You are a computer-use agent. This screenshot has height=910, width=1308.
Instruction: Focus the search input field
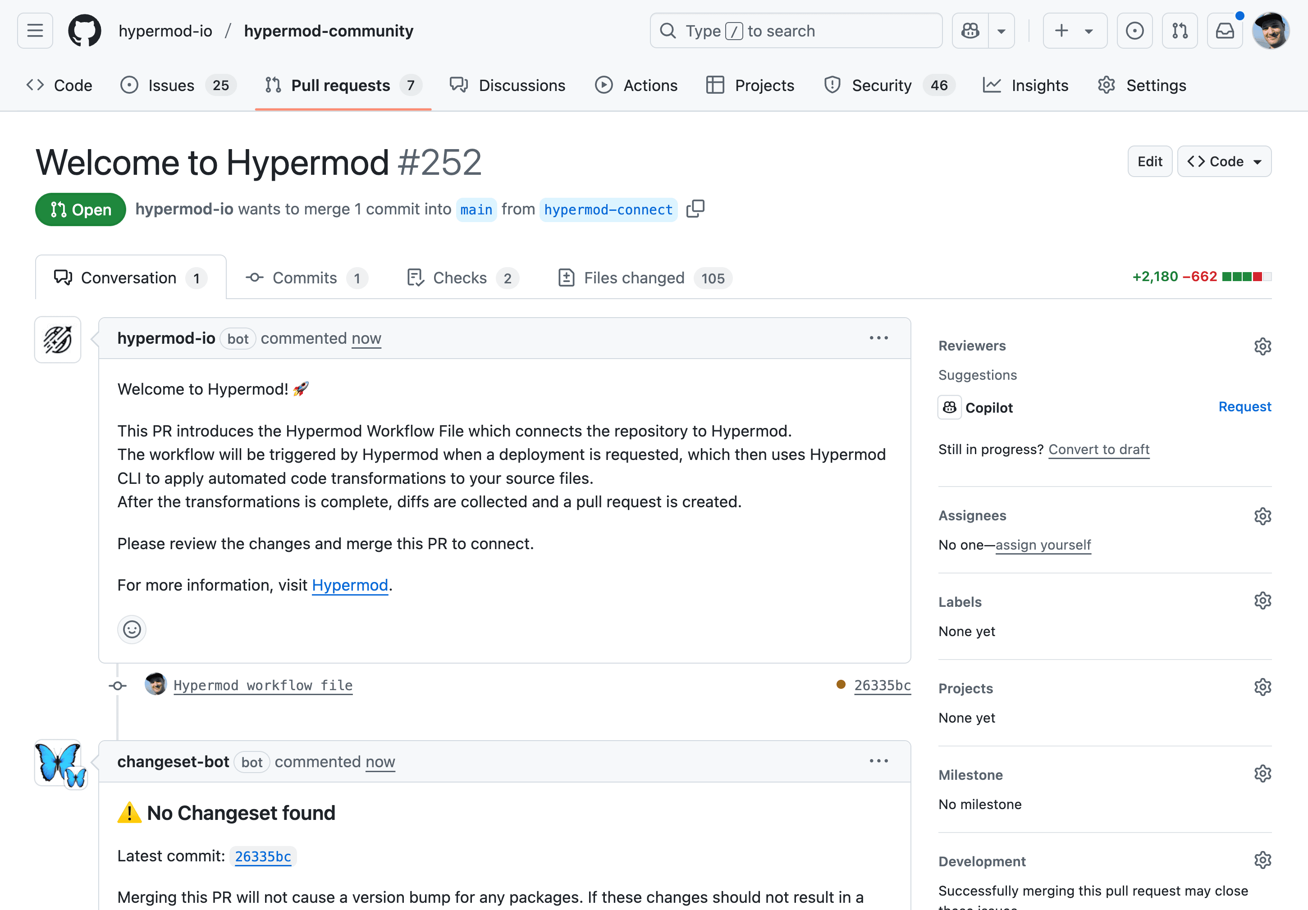796,31
